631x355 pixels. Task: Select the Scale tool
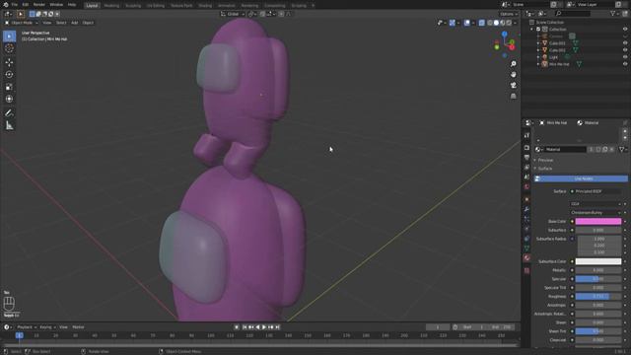(x=9, y=87)
